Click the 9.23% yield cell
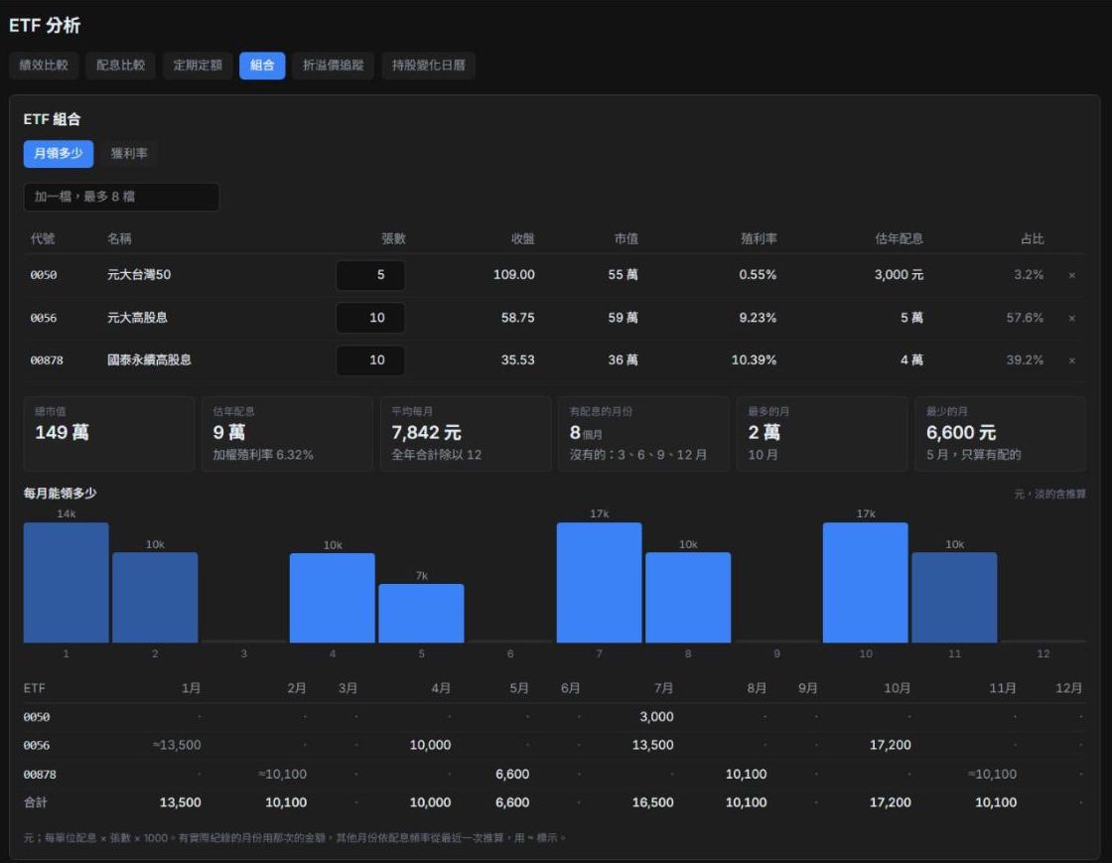Viewport: 1112px width, 863px height. tap(758, 318)
